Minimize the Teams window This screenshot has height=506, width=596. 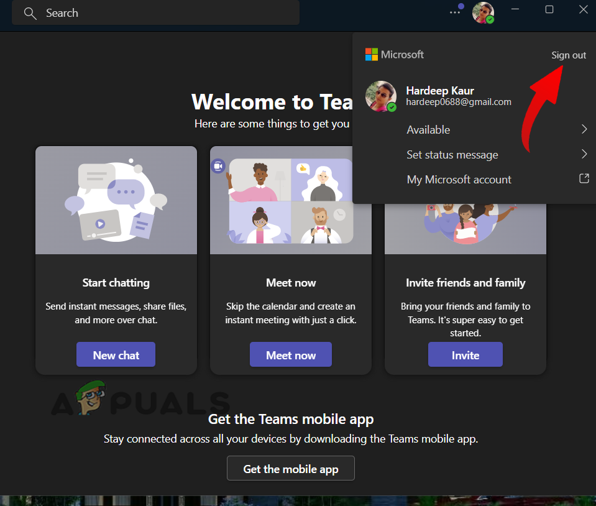[515, 9]
